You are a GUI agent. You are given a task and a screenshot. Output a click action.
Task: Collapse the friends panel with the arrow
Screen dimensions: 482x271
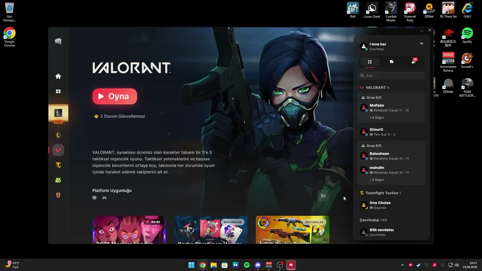click(x=421, y=44)
